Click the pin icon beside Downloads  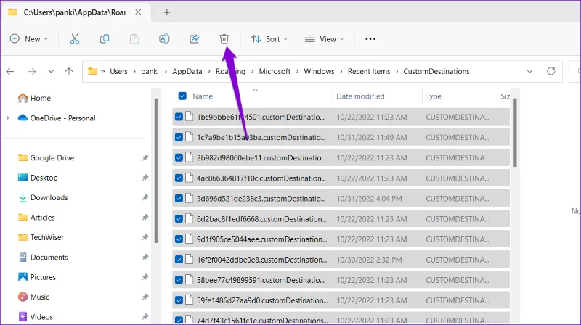coord(145,197)
